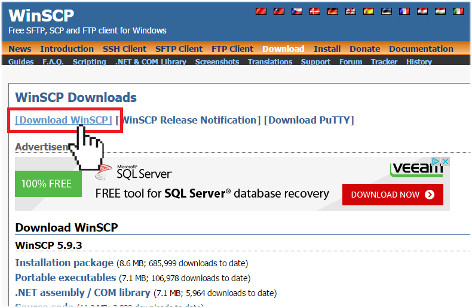
Task: Go to the Scripting page
Action: pyautogui.click(x=89, y=61)
